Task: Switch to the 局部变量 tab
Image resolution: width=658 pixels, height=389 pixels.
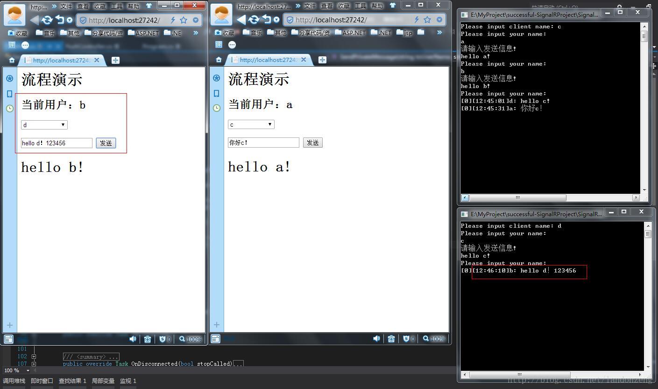Action: click(x=103, y=381)
